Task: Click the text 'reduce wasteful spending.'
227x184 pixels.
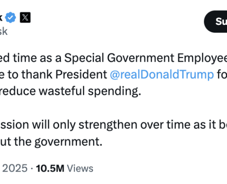Action: (x=70, y=92)
